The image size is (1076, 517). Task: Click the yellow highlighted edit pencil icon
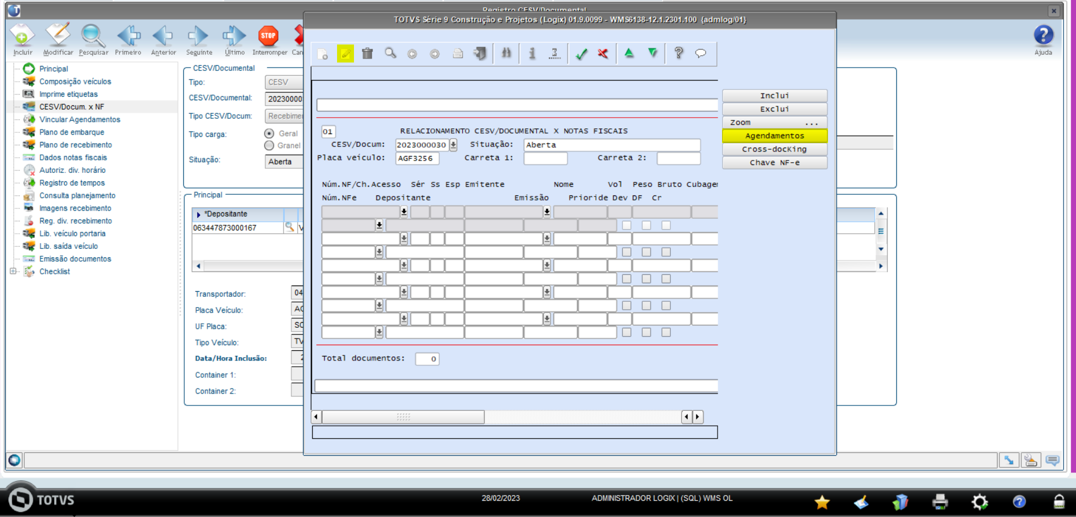tap(345, 54)
